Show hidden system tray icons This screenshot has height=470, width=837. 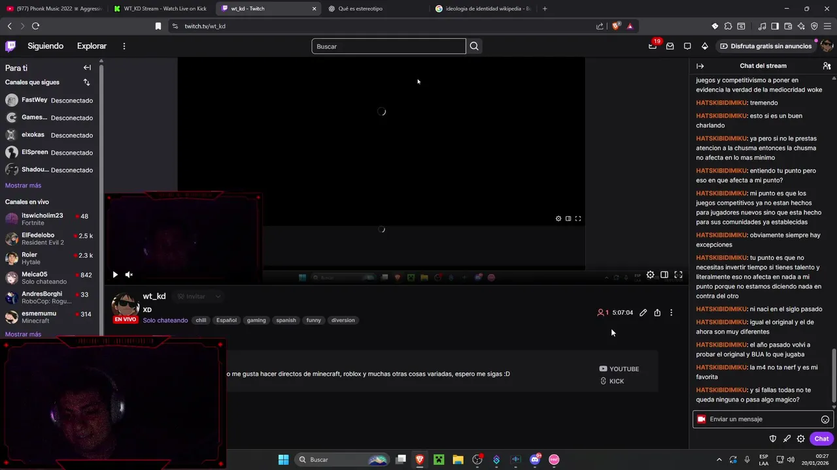click(719, 460)
